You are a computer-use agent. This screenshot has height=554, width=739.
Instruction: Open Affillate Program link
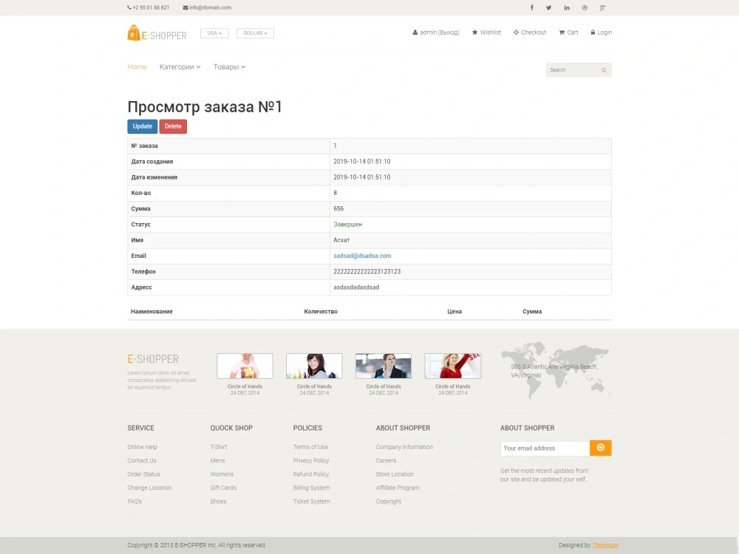point(398,488)
